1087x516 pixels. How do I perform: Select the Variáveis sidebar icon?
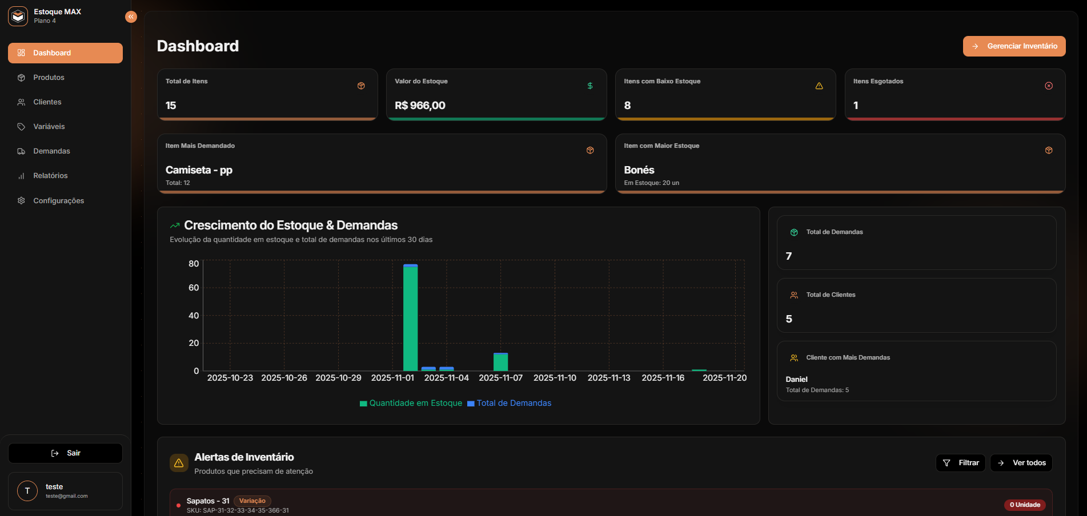coord(21,126)
